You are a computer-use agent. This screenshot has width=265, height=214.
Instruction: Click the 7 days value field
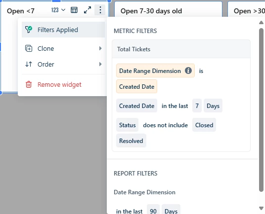point(197,106)
